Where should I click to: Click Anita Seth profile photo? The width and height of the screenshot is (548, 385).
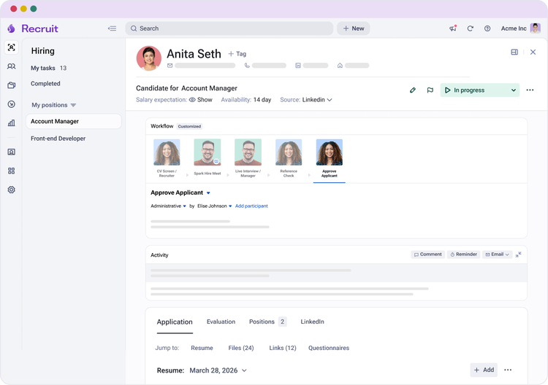(x=149, y=58)
